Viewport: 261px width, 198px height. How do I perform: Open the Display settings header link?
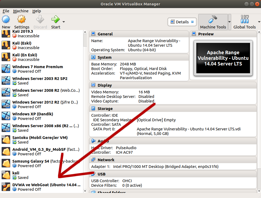point(105,85)
